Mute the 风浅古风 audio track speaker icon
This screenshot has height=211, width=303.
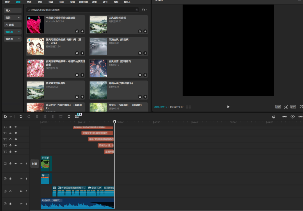coord(21,204)
